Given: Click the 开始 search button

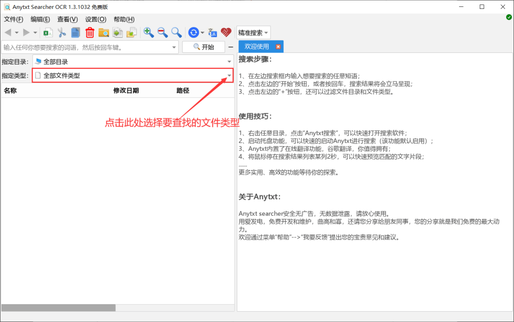Looking at the screenshot, I should 203,47.
